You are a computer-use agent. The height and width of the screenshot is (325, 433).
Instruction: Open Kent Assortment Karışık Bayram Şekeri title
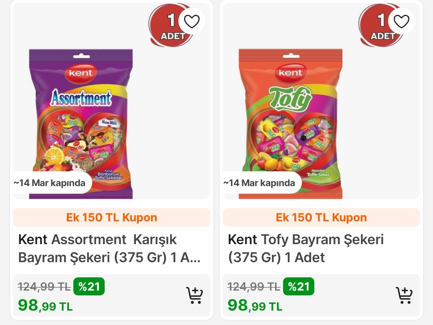pos(109,249)
